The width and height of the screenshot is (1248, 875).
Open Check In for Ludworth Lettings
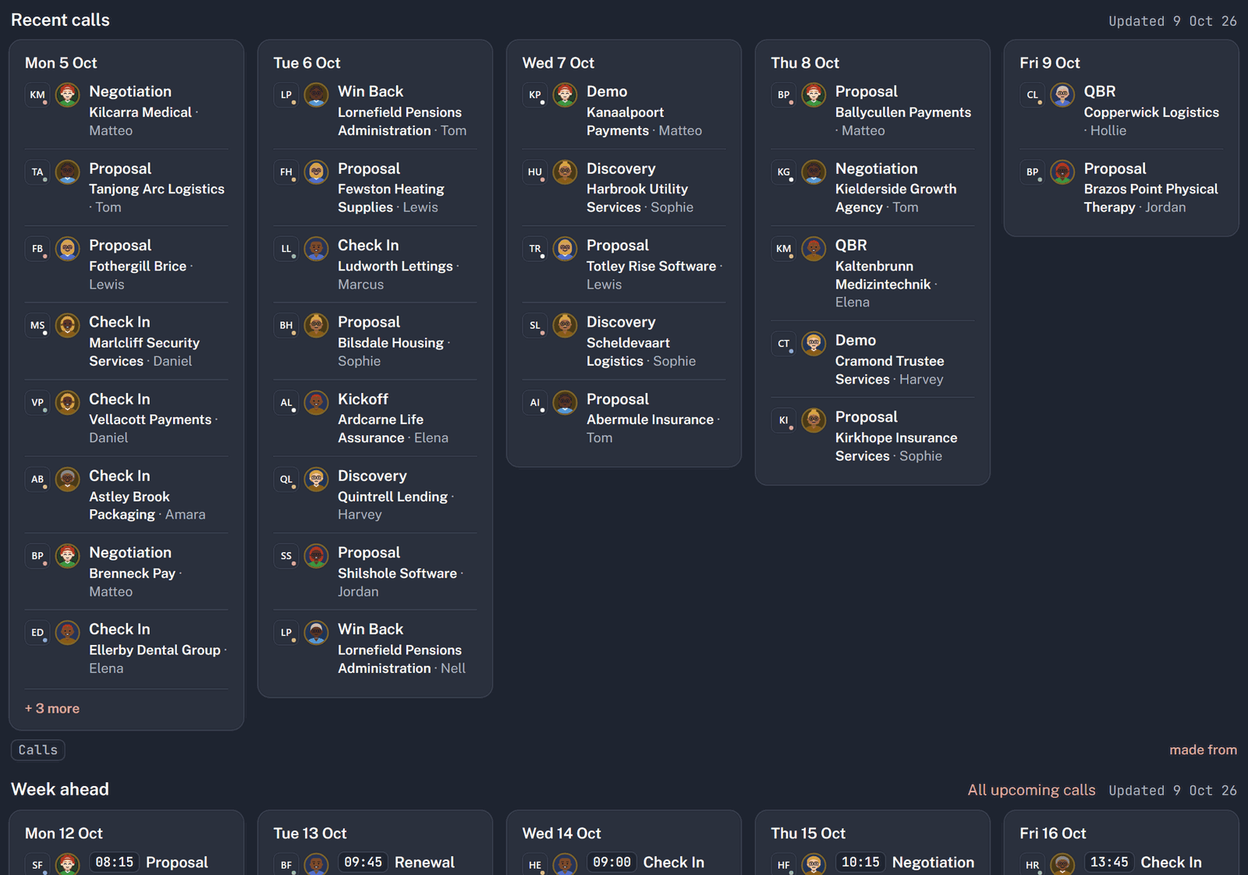click(x=375, y=264)
